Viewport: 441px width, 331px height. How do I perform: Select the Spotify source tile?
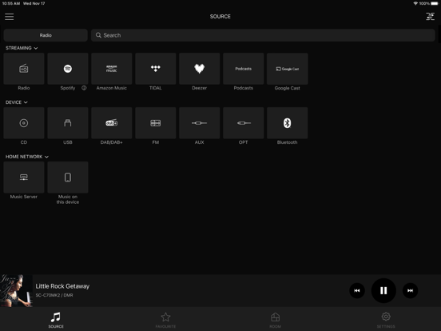click(x=68, y=69)
